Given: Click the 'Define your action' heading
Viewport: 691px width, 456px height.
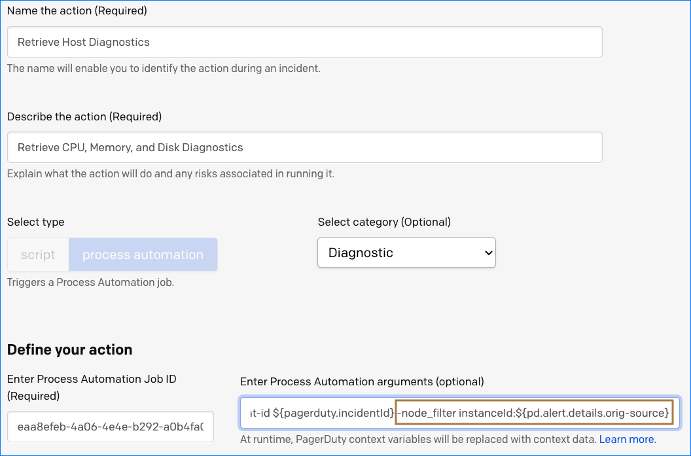Looking at the screenshot, I should (x=69, y=349).
